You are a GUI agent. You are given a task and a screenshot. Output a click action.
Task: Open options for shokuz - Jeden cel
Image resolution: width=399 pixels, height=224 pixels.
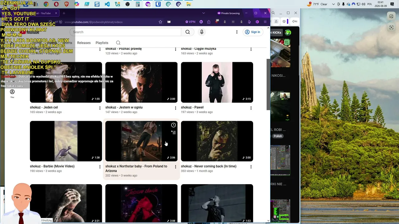click(100, 108)
